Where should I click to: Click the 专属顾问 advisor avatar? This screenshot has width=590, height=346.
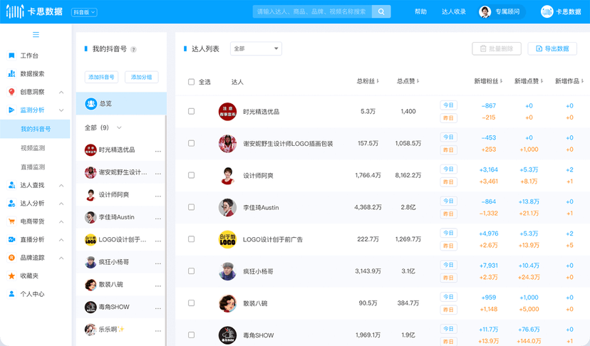click(485, 11)
